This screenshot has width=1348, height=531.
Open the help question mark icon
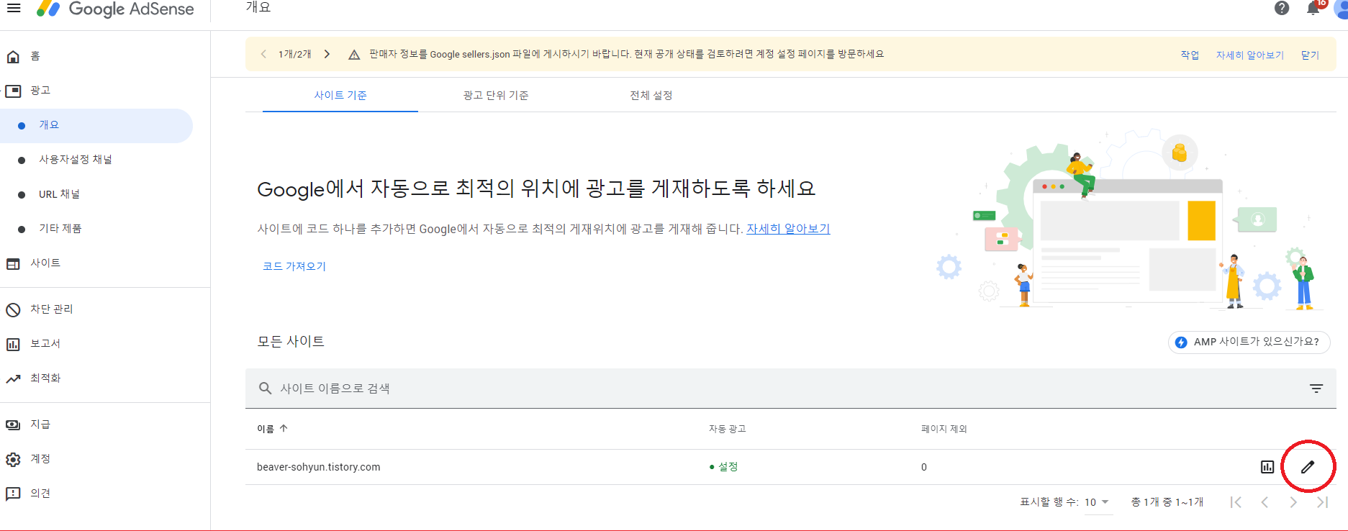(1282, 8)
